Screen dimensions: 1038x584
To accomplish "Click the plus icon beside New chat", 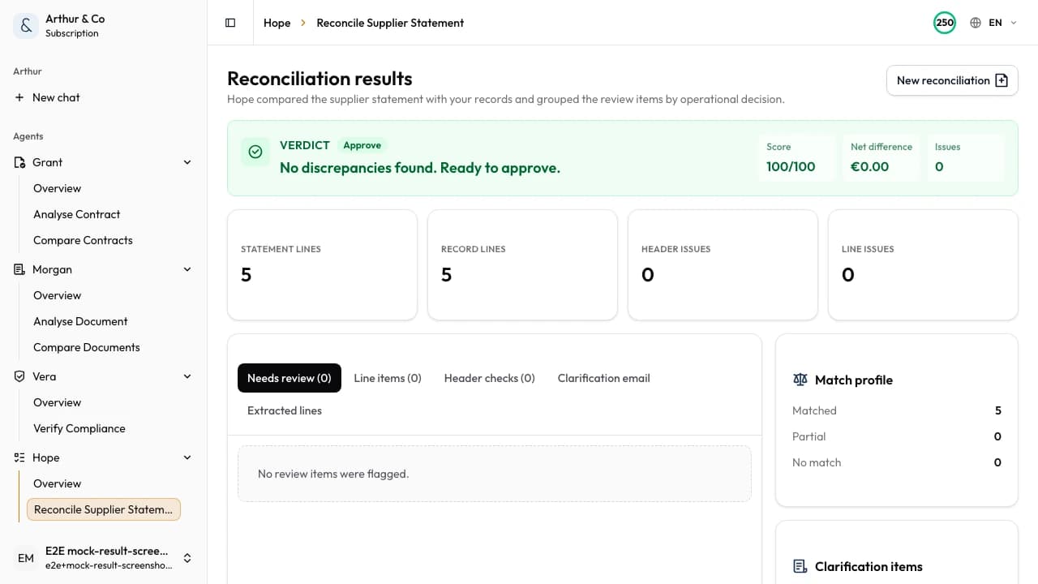I will (x=19, y=97).
